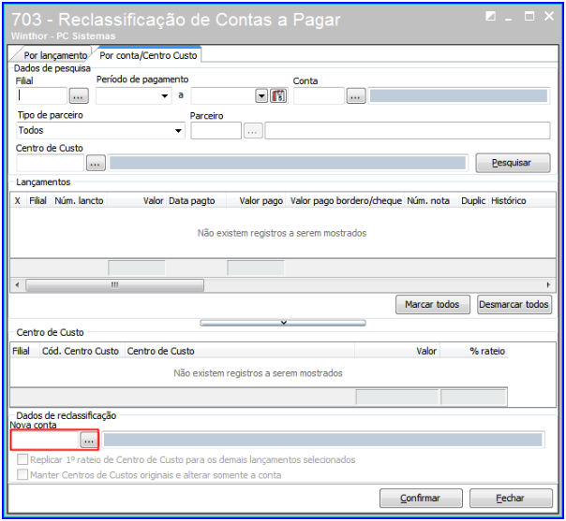Click the Valor pago bordero/cheque column header
The image size is (566, 521).
[x=346, y=201]
